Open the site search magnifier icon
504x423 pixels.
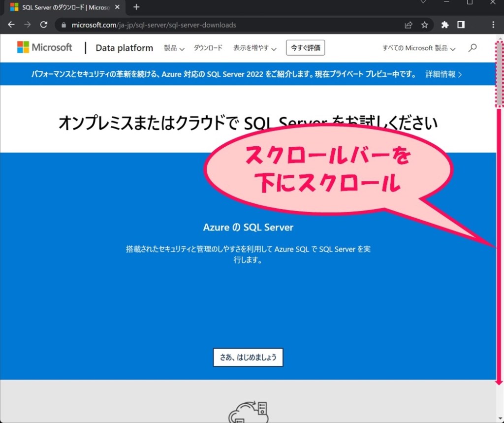[x=472, y=48]
